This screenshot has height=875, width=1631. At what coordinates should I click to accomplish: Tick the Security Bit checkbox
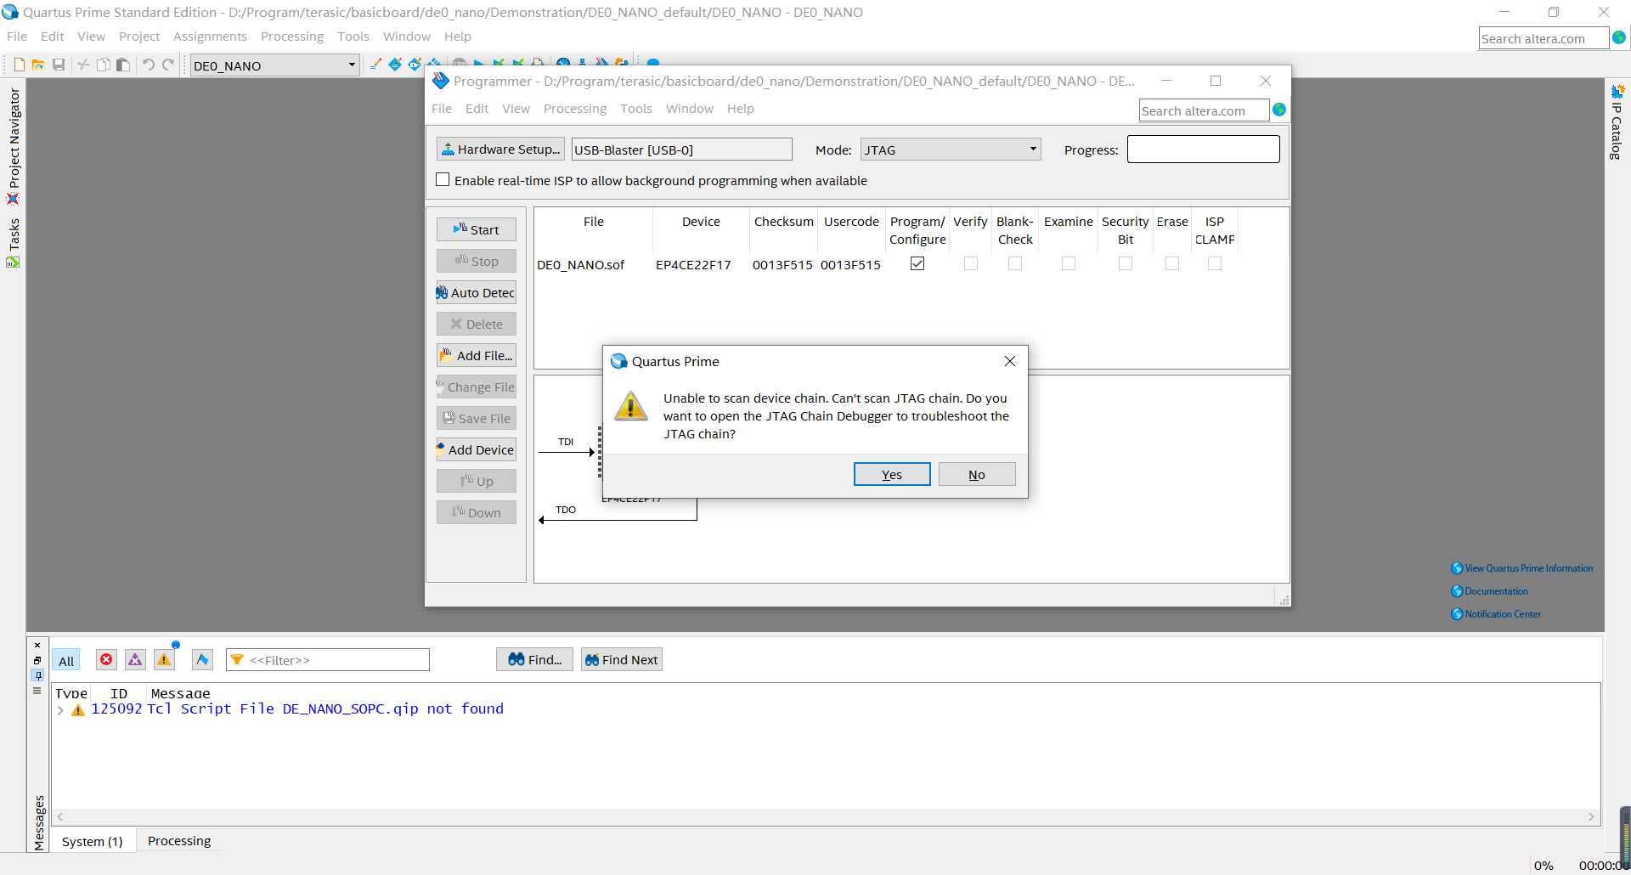[1126, 263]
